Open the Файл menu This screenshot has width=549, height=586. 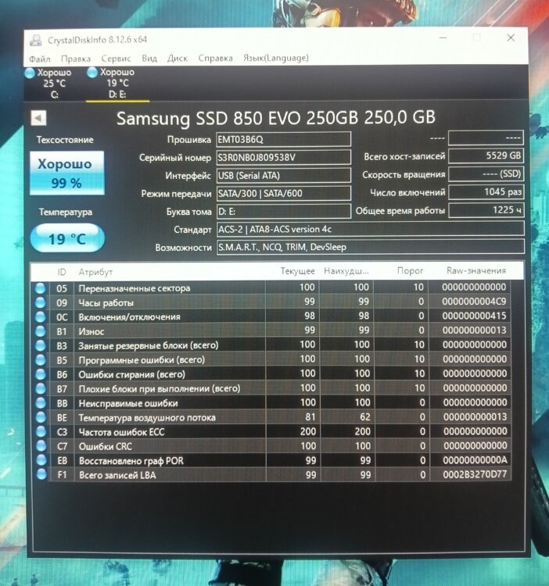pos(40,59)
